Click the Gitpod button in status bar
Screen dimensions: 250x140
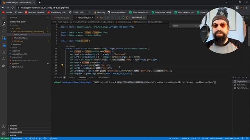[x=5, y=138]
